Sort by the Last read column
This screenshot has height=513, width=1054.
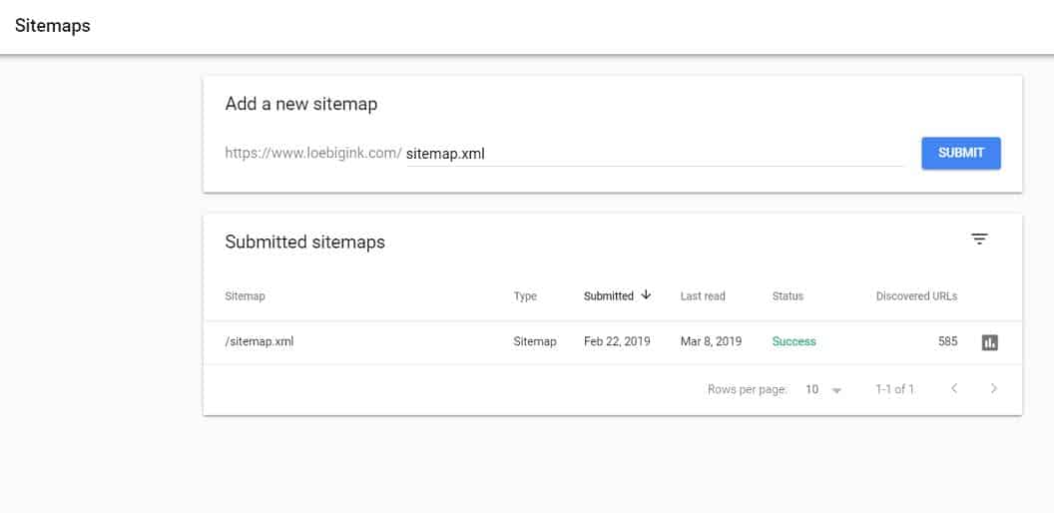(x=703, y=296)
